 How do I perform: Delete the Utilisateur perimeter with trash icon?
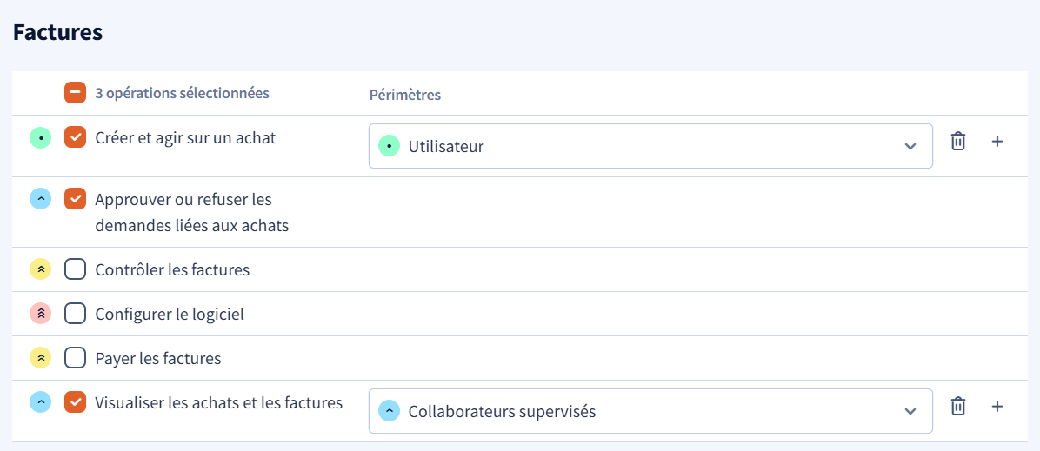(x=957, y=142)
